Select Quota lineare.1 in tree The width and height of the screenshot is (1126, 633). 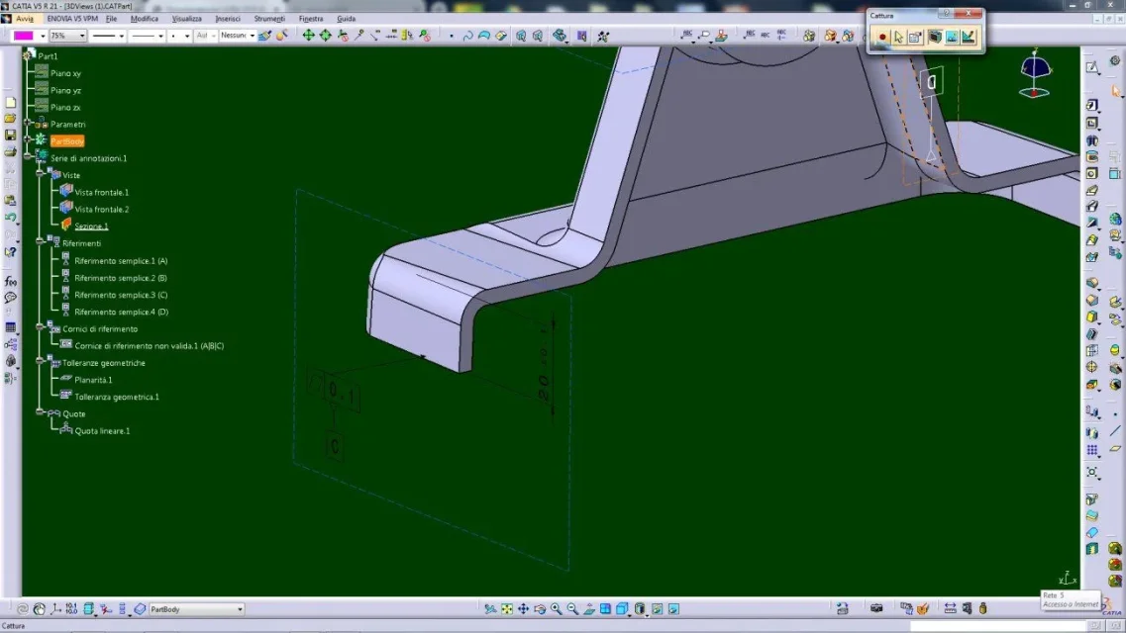(x=102, y=431)
